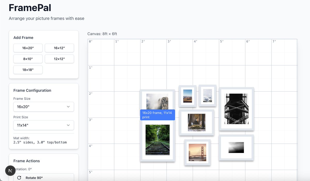Screen dimensions: 310x181
Task: Open the Frame Size dropdown
Action: click(x=44, y=107)
